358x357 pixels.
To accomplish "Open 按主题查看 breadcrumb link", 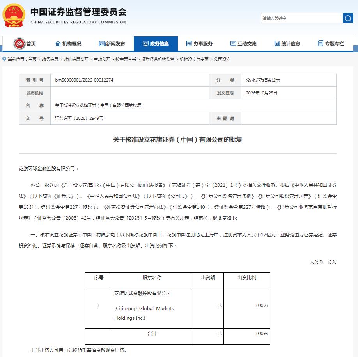I will pyautogui.click(x=126, y=59).
